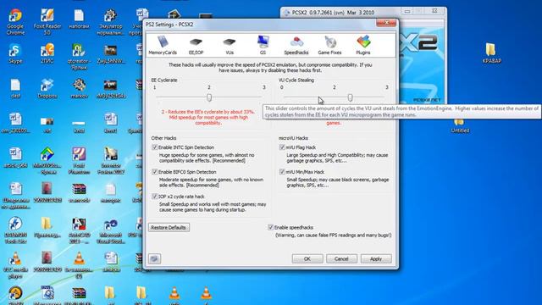
Task: Toggle the mVU Flag Hack checkbox
Action: click(282, 147)
